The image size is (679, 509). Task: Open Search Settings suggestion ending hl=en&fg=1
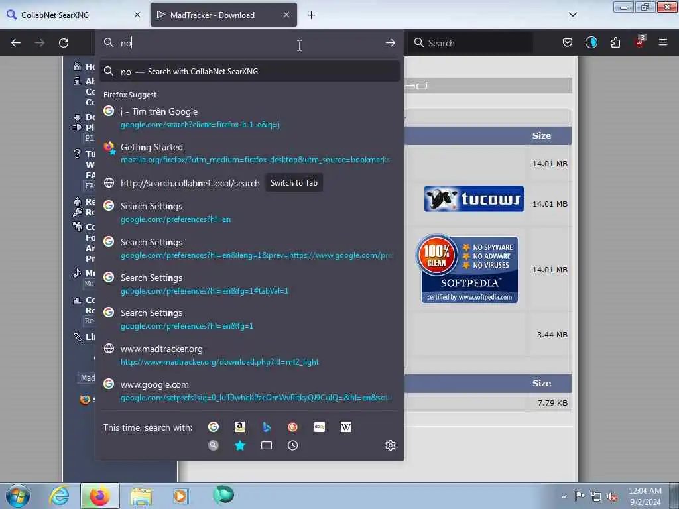pos(249,319)
